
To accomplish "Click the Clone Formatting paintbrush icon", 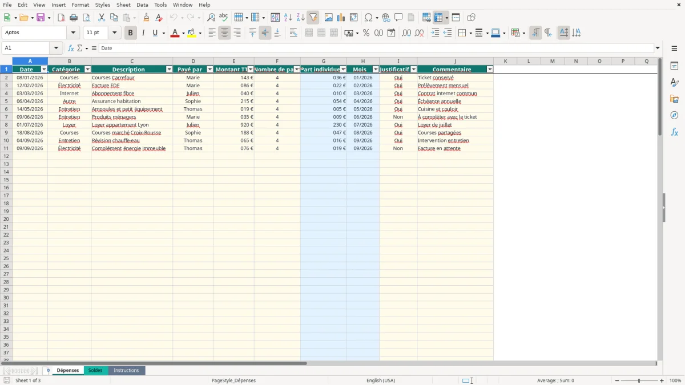I will (147, 18).
